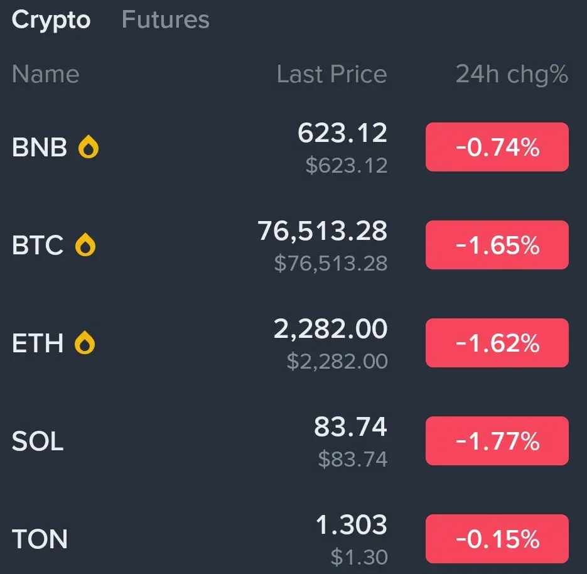The width and height of the screenshot is (587, 574).
Task: Open the ETH coin name
Action: point(38,344)
